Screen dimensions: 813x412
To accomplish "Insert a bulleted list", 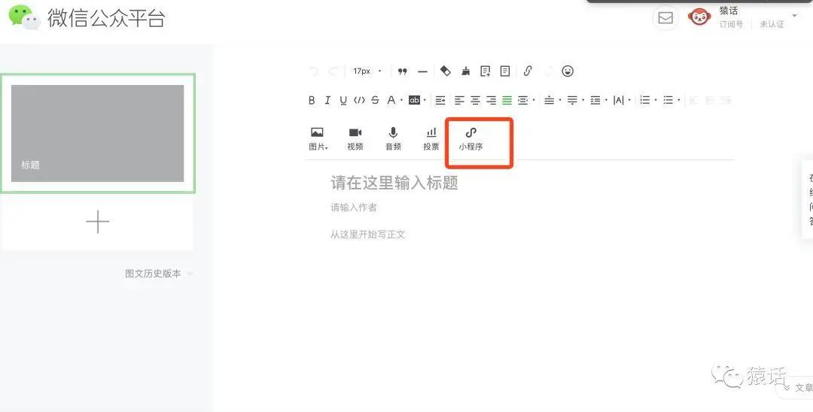I will click(x=668, y=100).
